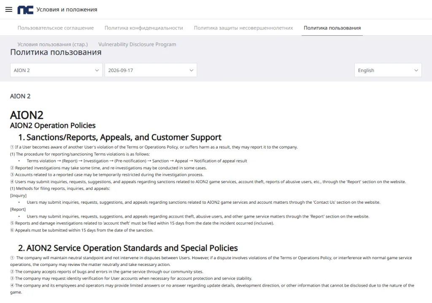Click the 'Contact Us' section inquiry bullet

(203, 202)
